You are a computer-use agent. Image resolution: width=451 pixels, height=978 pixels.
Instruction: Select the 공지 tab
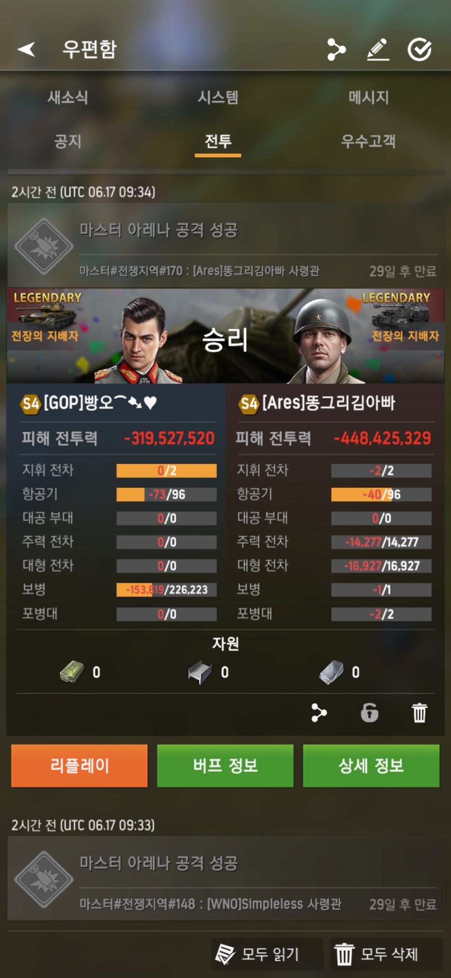click(x=68, y=141)
